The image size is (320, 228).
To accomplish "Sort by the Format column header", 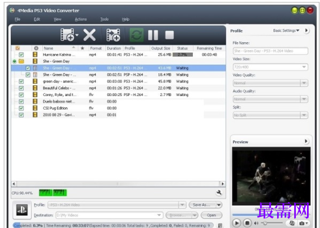I will click(x=96, y=48).
